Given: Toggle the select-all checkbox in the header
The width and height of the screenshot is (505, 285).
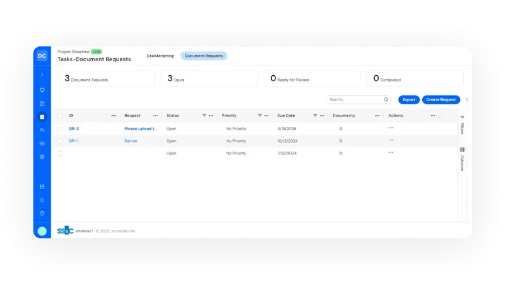Looking at the screenshot, I should pyautogui.click(x=60, y=116).
